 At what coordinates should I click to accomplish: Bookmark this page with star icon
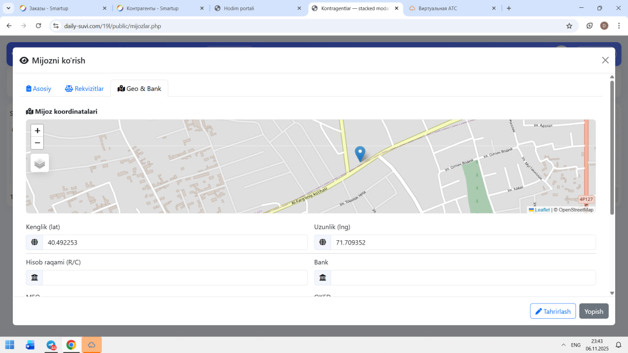pos(569,26)
